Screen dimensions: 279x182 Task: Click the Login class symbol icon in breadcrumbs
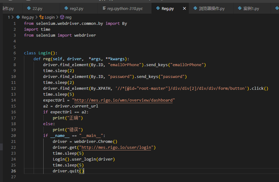click(41, 17)
